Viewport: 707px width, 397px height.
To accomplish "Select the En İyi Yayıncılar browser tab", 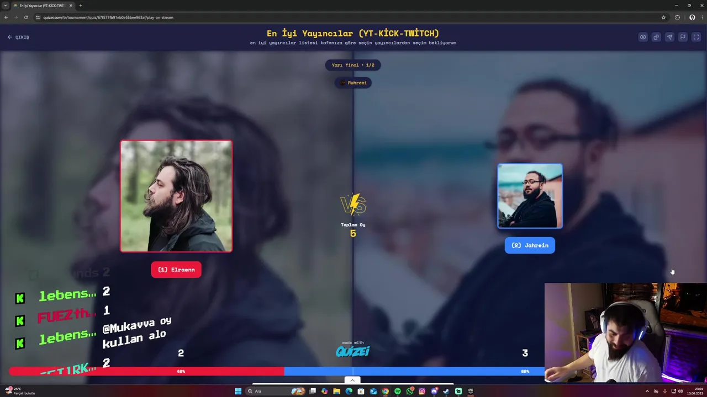I will point(43,6).
